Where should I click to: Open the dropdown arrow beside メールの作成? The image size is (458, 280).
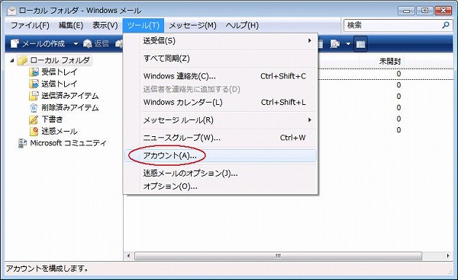point(76,44)
